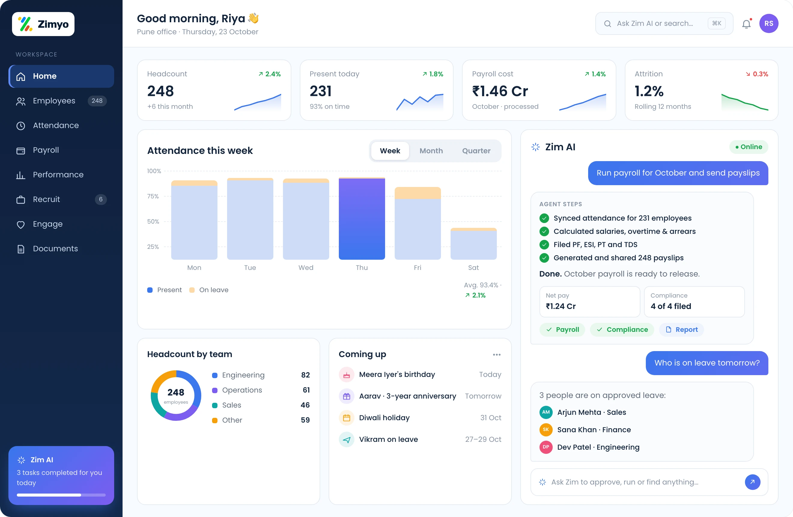Open notifications bell
The width and height of the screenshot is (793, 517).
point(746,24)
